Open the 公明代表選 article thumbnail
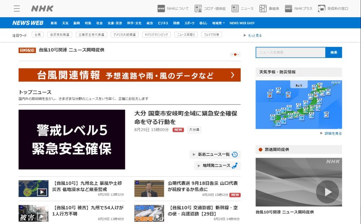361x224 pixels. [x=149, y=189]
